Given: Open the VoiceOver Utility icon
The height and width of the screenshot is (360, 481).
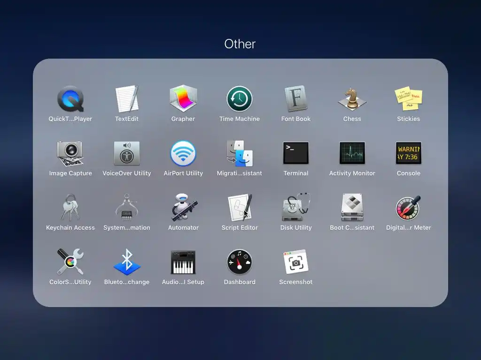Looking at the screenshot, I should [127, 153].
